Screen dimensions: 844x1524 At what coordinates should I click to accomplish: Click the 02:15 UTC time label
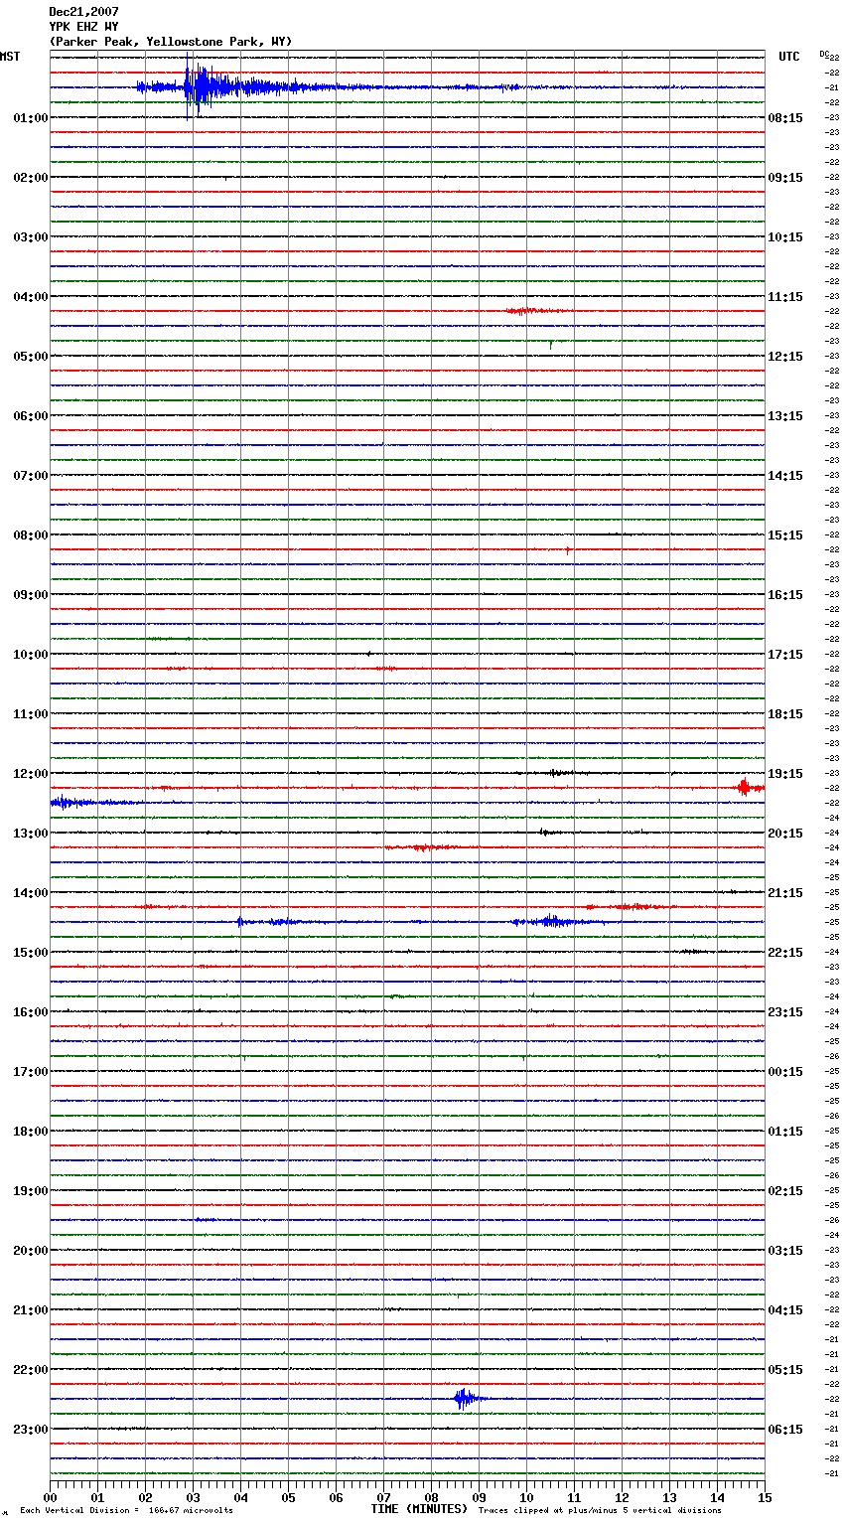pos(785,1191)
